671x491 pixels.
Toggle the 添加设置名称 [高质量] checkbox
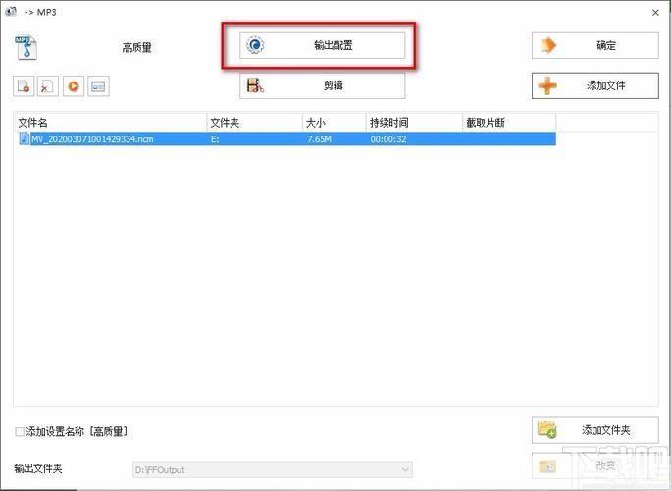click(20, 431)
